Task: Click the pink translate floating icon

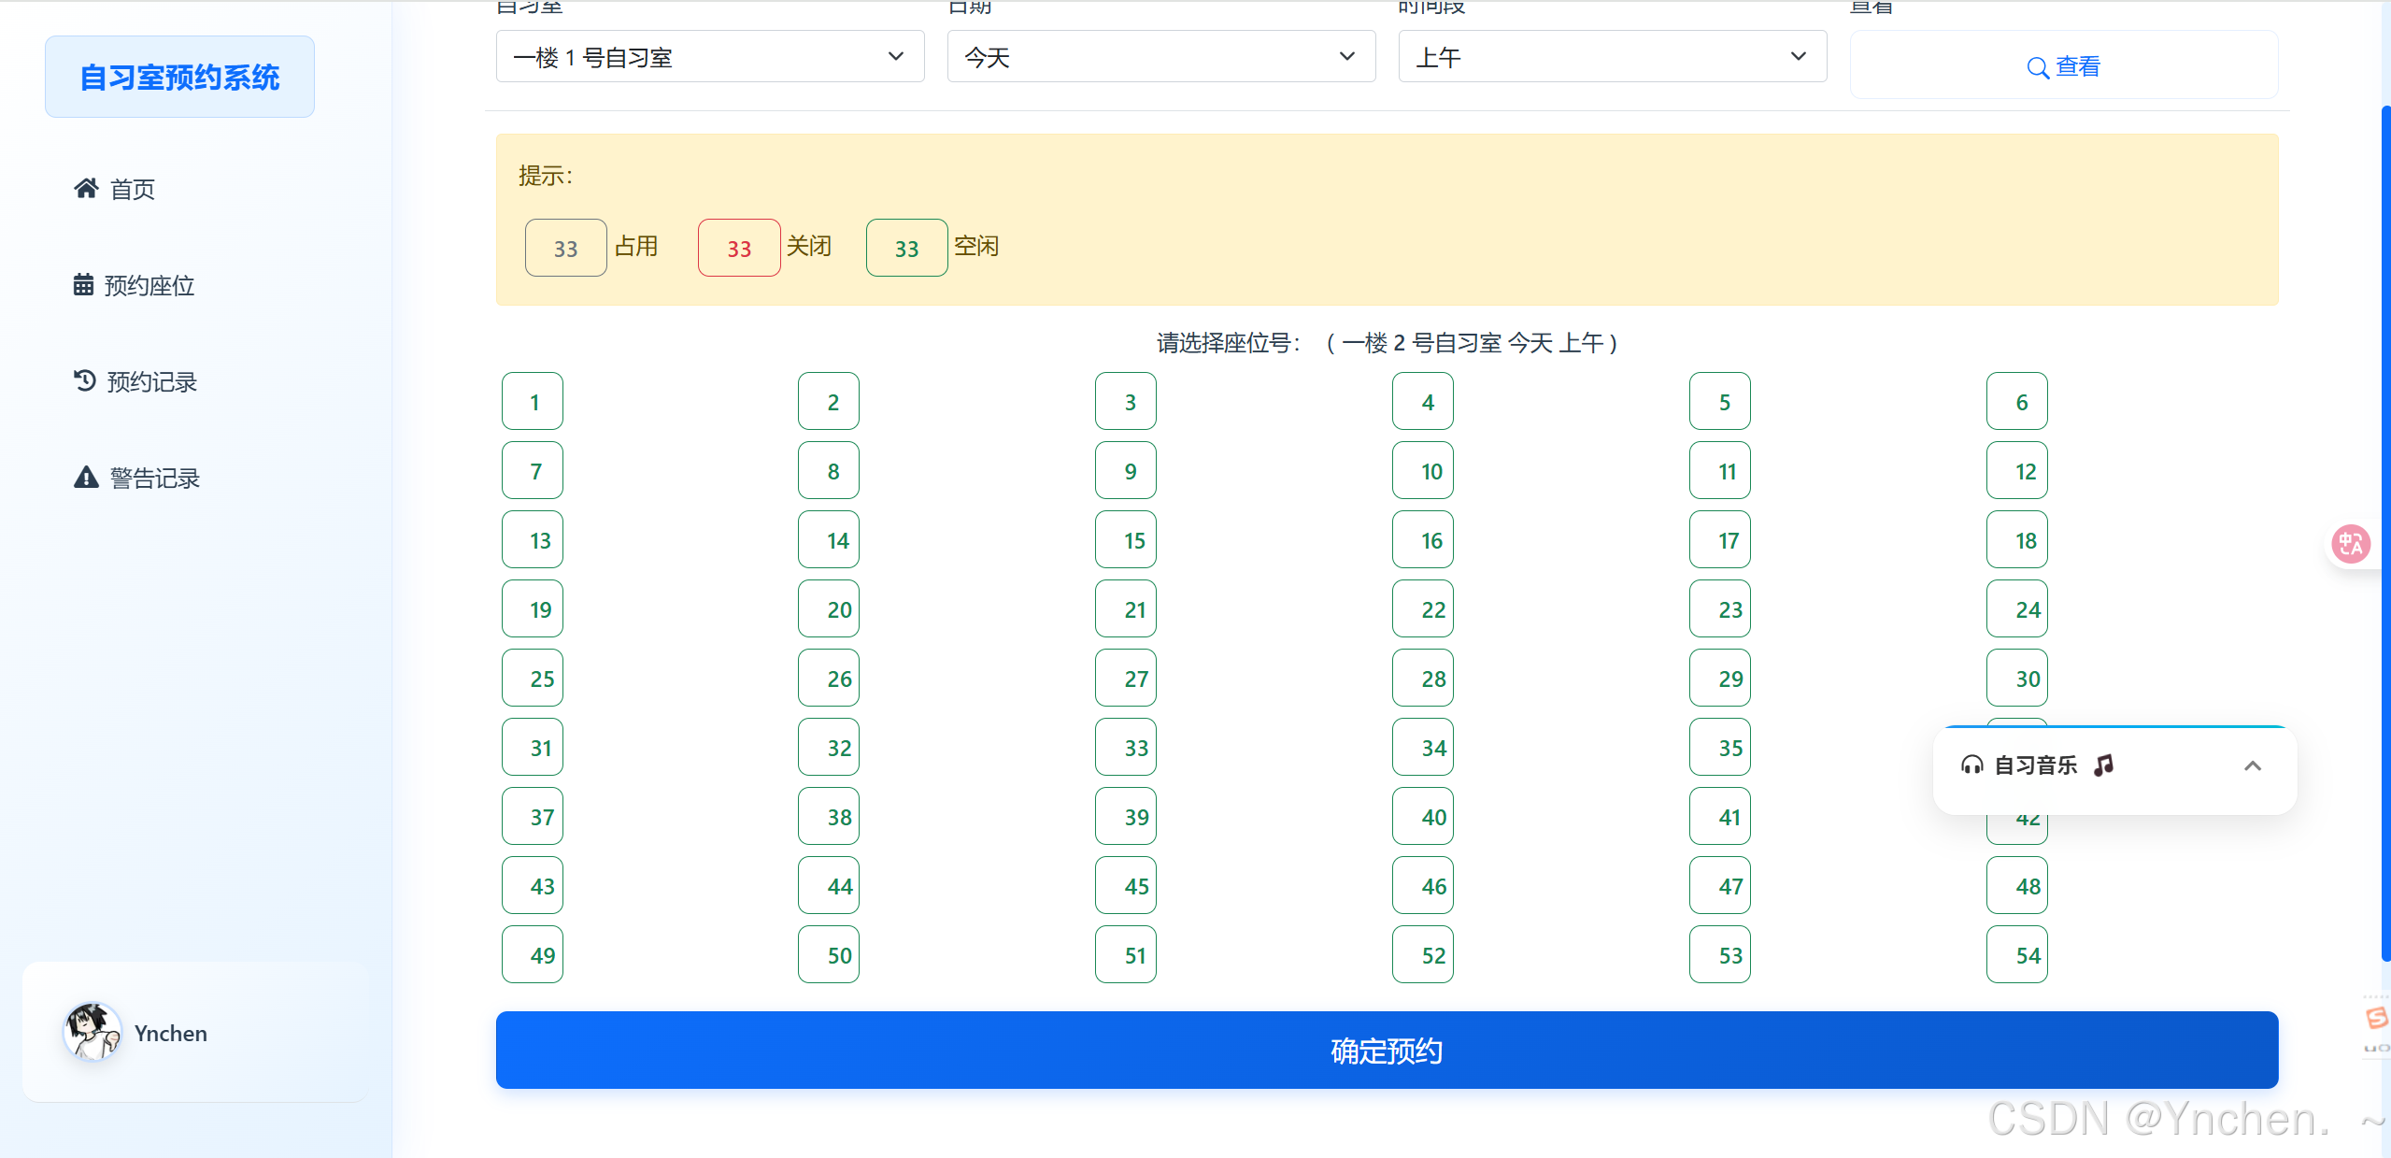Action: [2351, 544]
